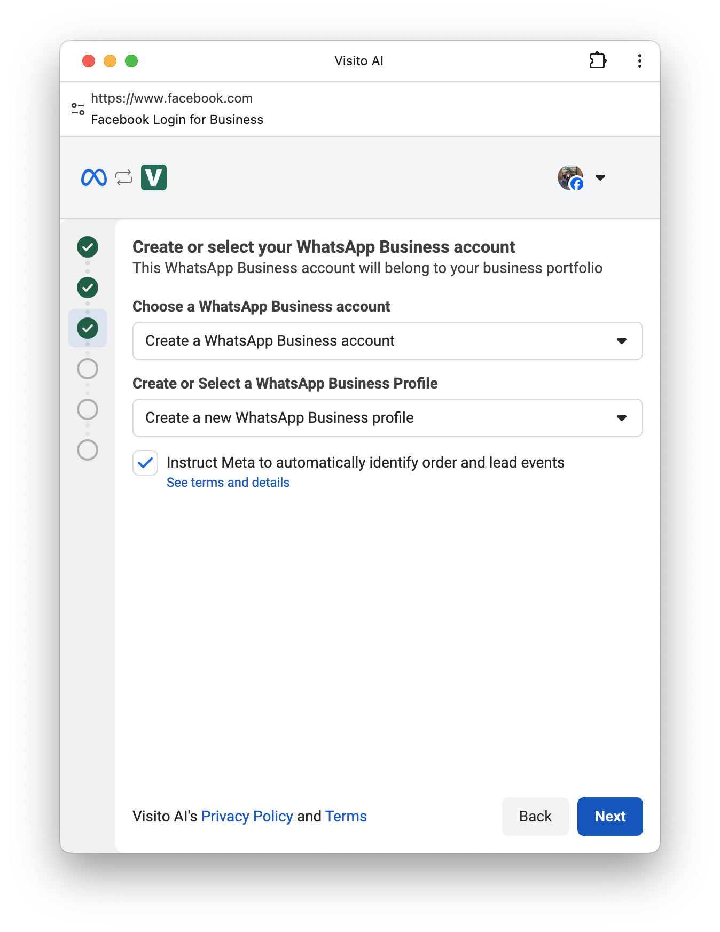Click the Choose a WhatsApp Business account label
The height and width of the screenshot is (932, 720).
coord(261,307)
